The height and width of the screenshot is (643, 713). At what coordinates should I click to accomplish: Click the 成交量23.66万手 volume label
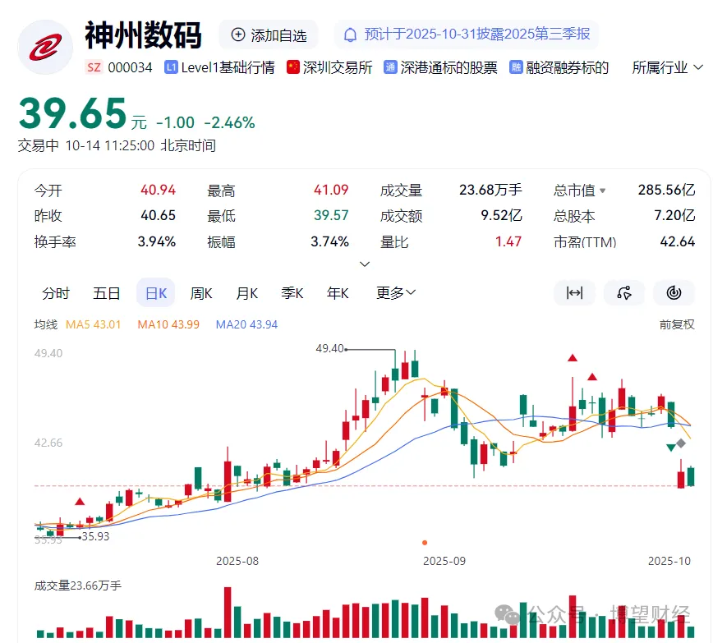78,586
